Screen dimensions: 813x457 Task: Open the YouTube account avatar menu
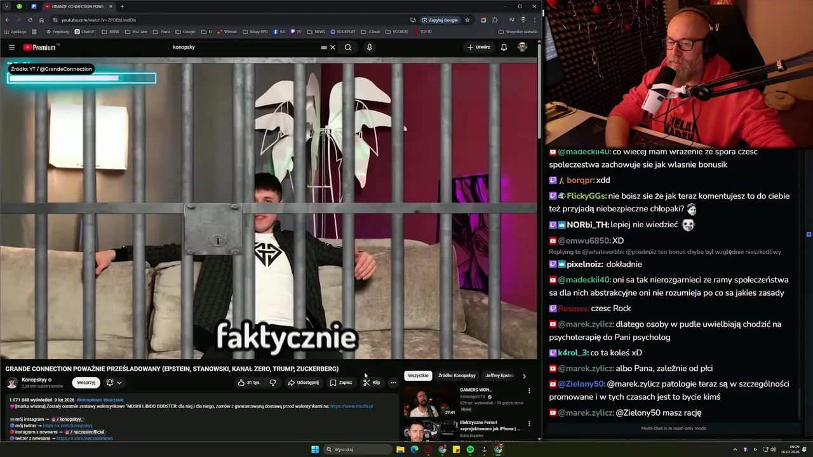[522, 47]
